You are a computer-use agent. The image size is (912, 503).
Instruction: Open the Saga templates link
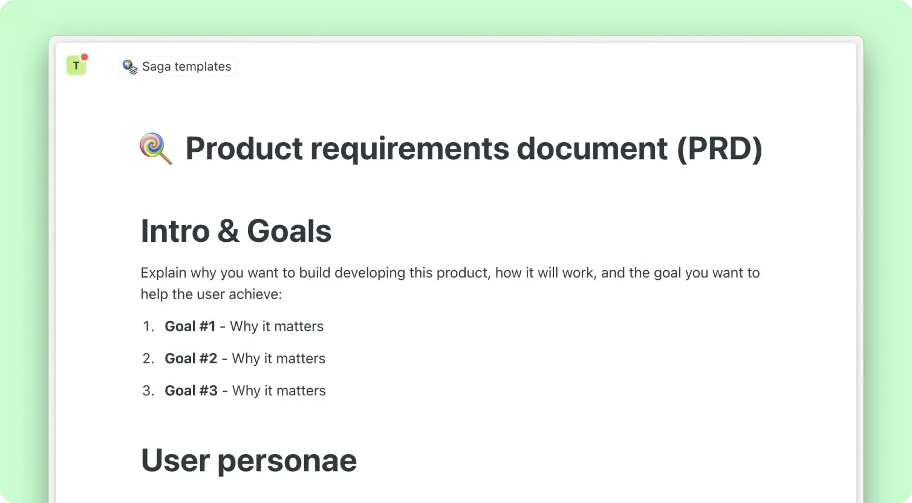(186, 67)
